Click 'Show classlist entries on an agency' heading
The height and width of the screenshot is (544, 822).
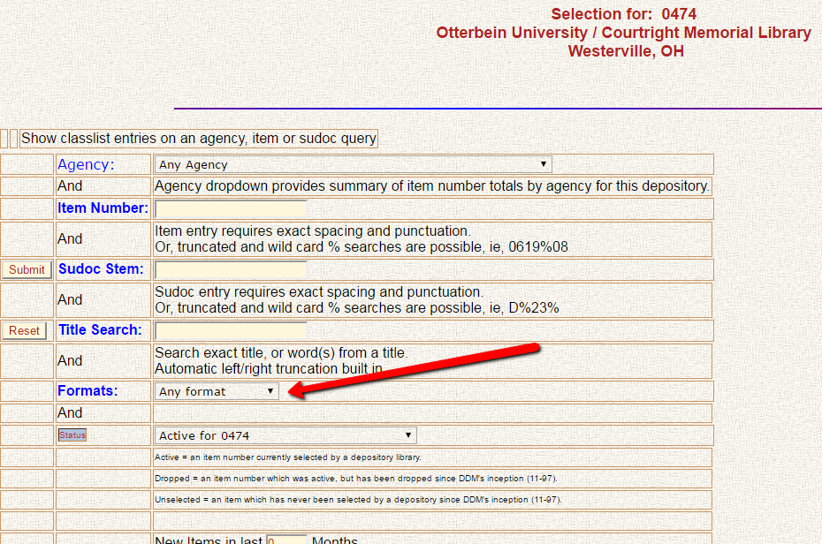199,139
